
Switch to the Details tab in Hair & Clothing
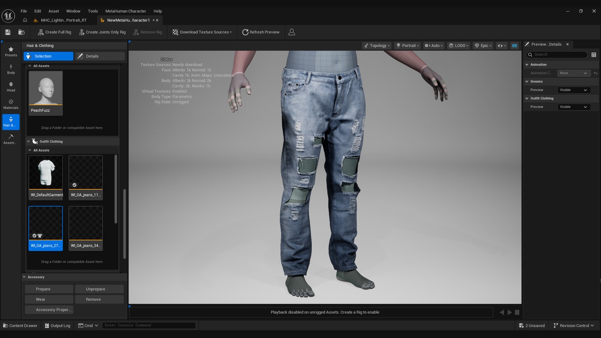(x=100, y=56)
